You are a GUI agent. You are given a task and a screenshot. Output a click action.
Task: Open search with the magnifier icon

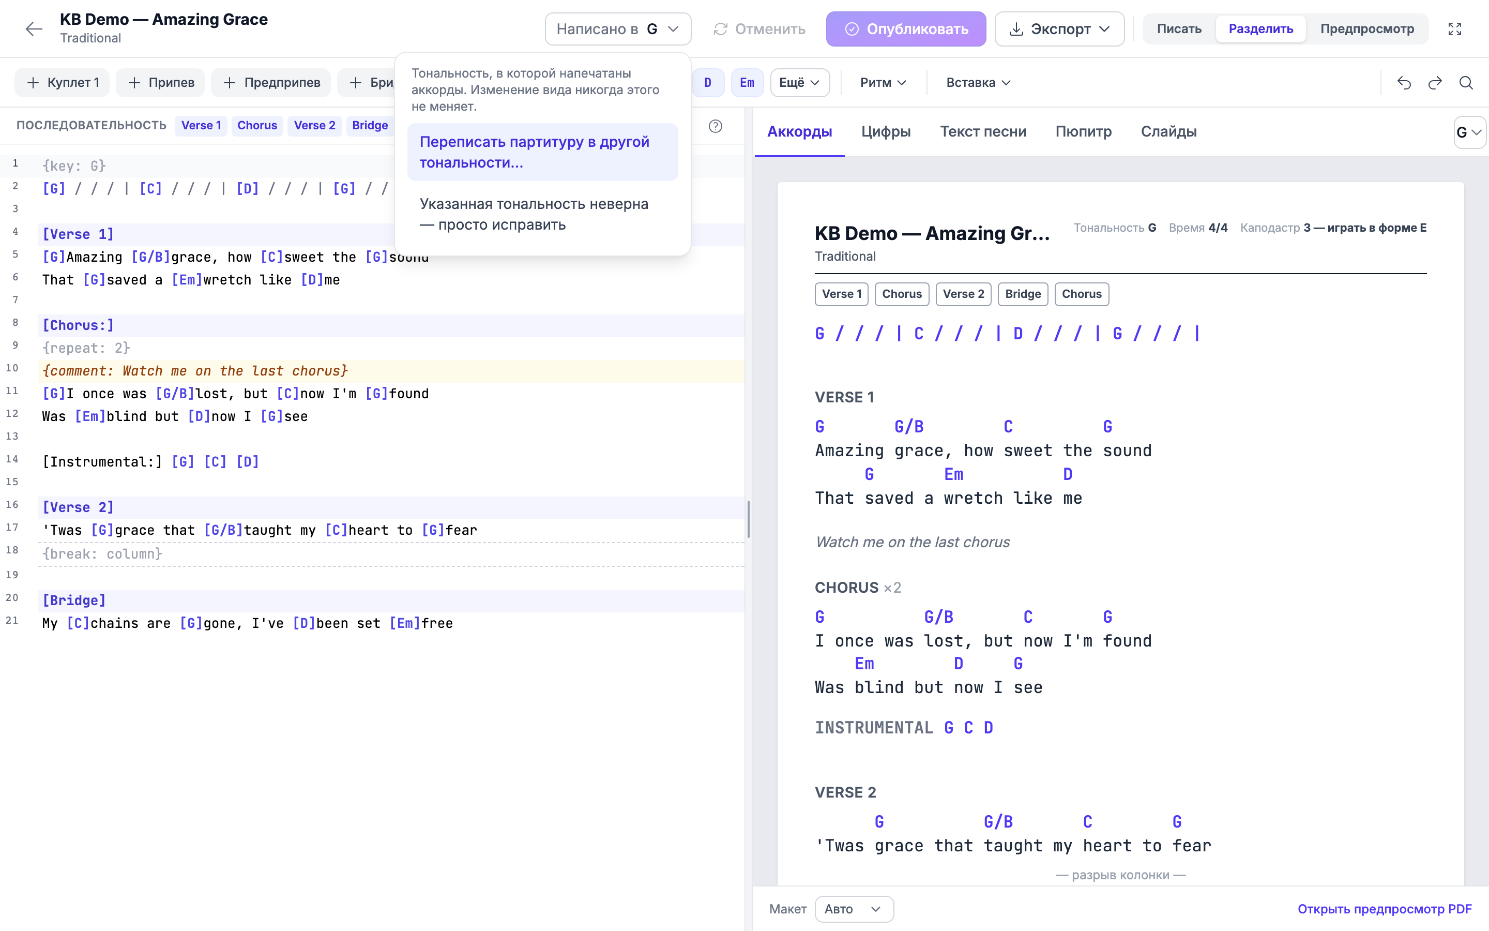pyautogui.click(x=1466, y=83)
